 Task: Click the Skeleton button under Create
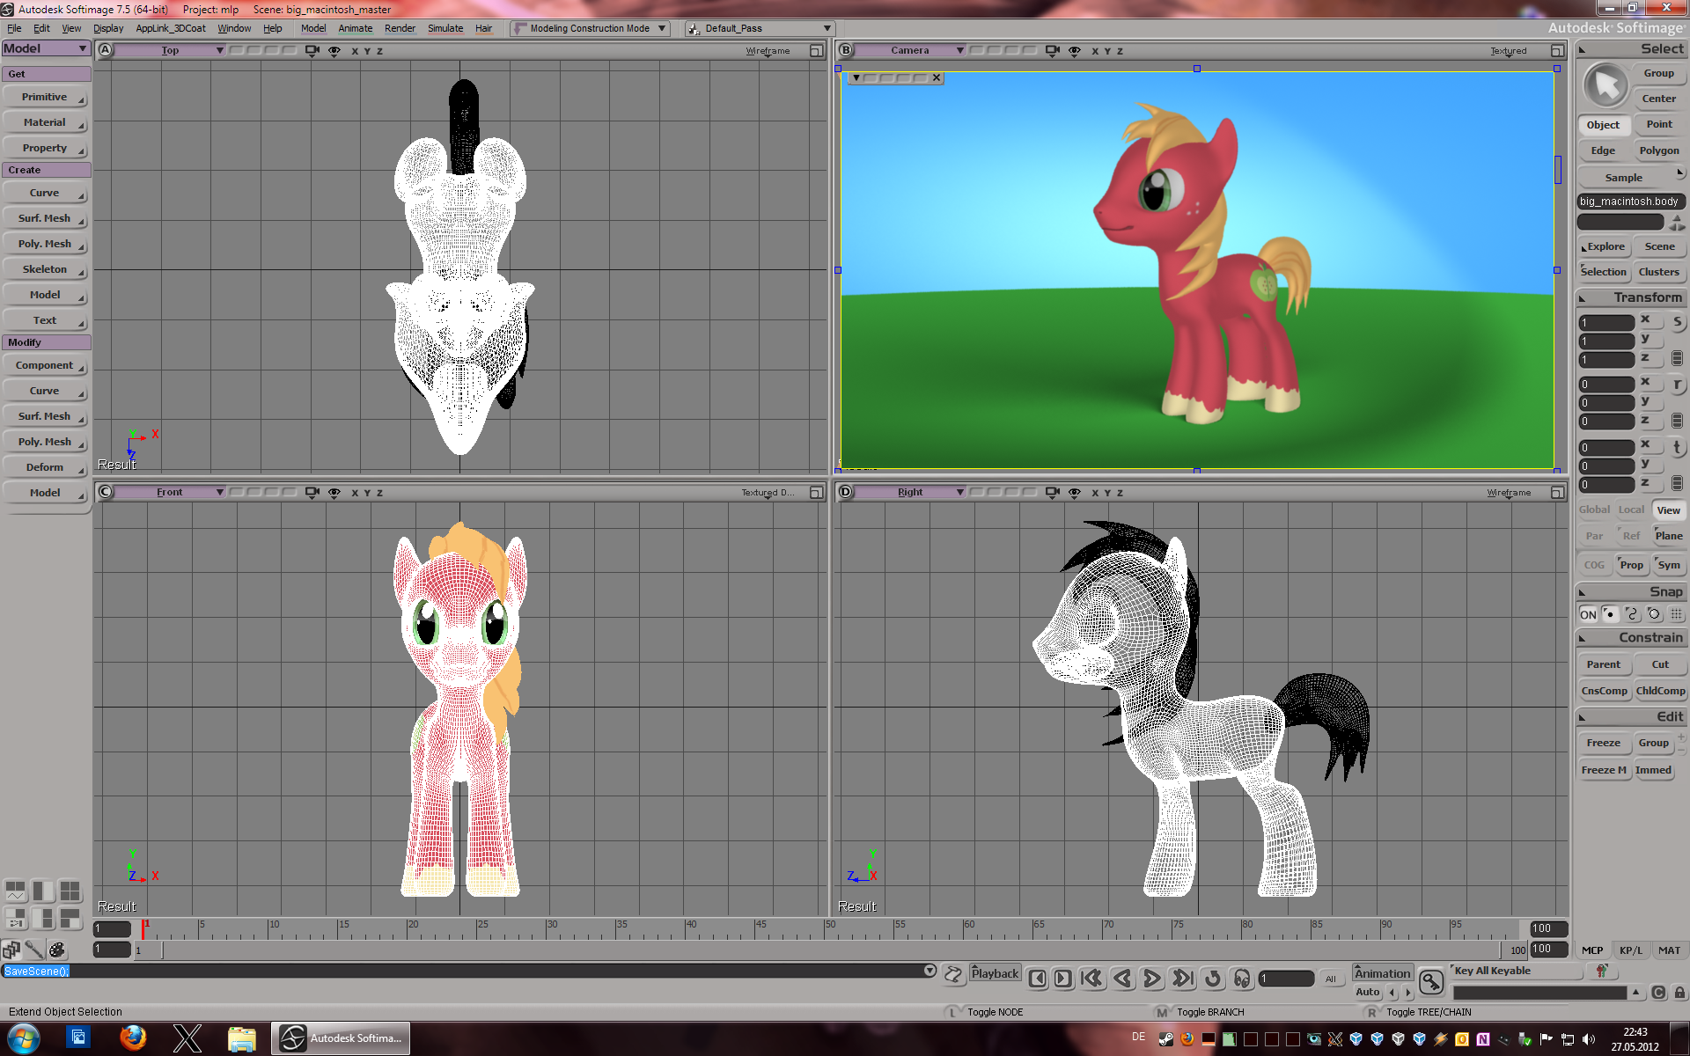click(45, 269)
